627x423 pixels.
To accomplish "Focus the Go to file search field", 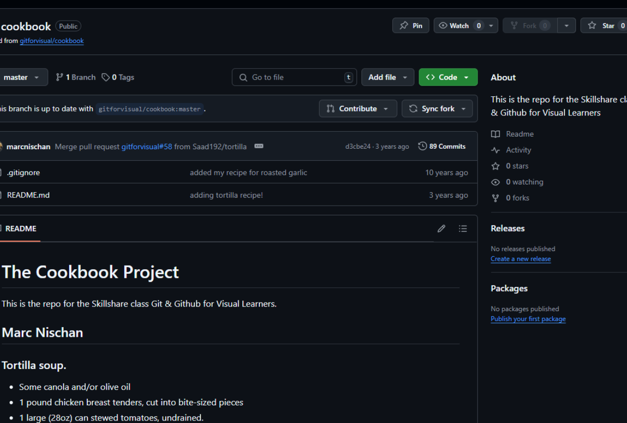I will click(x=294, y=77).
